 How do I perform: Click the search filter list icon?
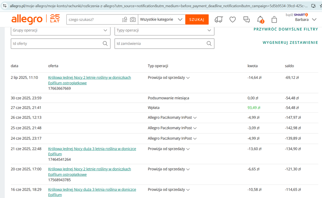click(125, 20)
